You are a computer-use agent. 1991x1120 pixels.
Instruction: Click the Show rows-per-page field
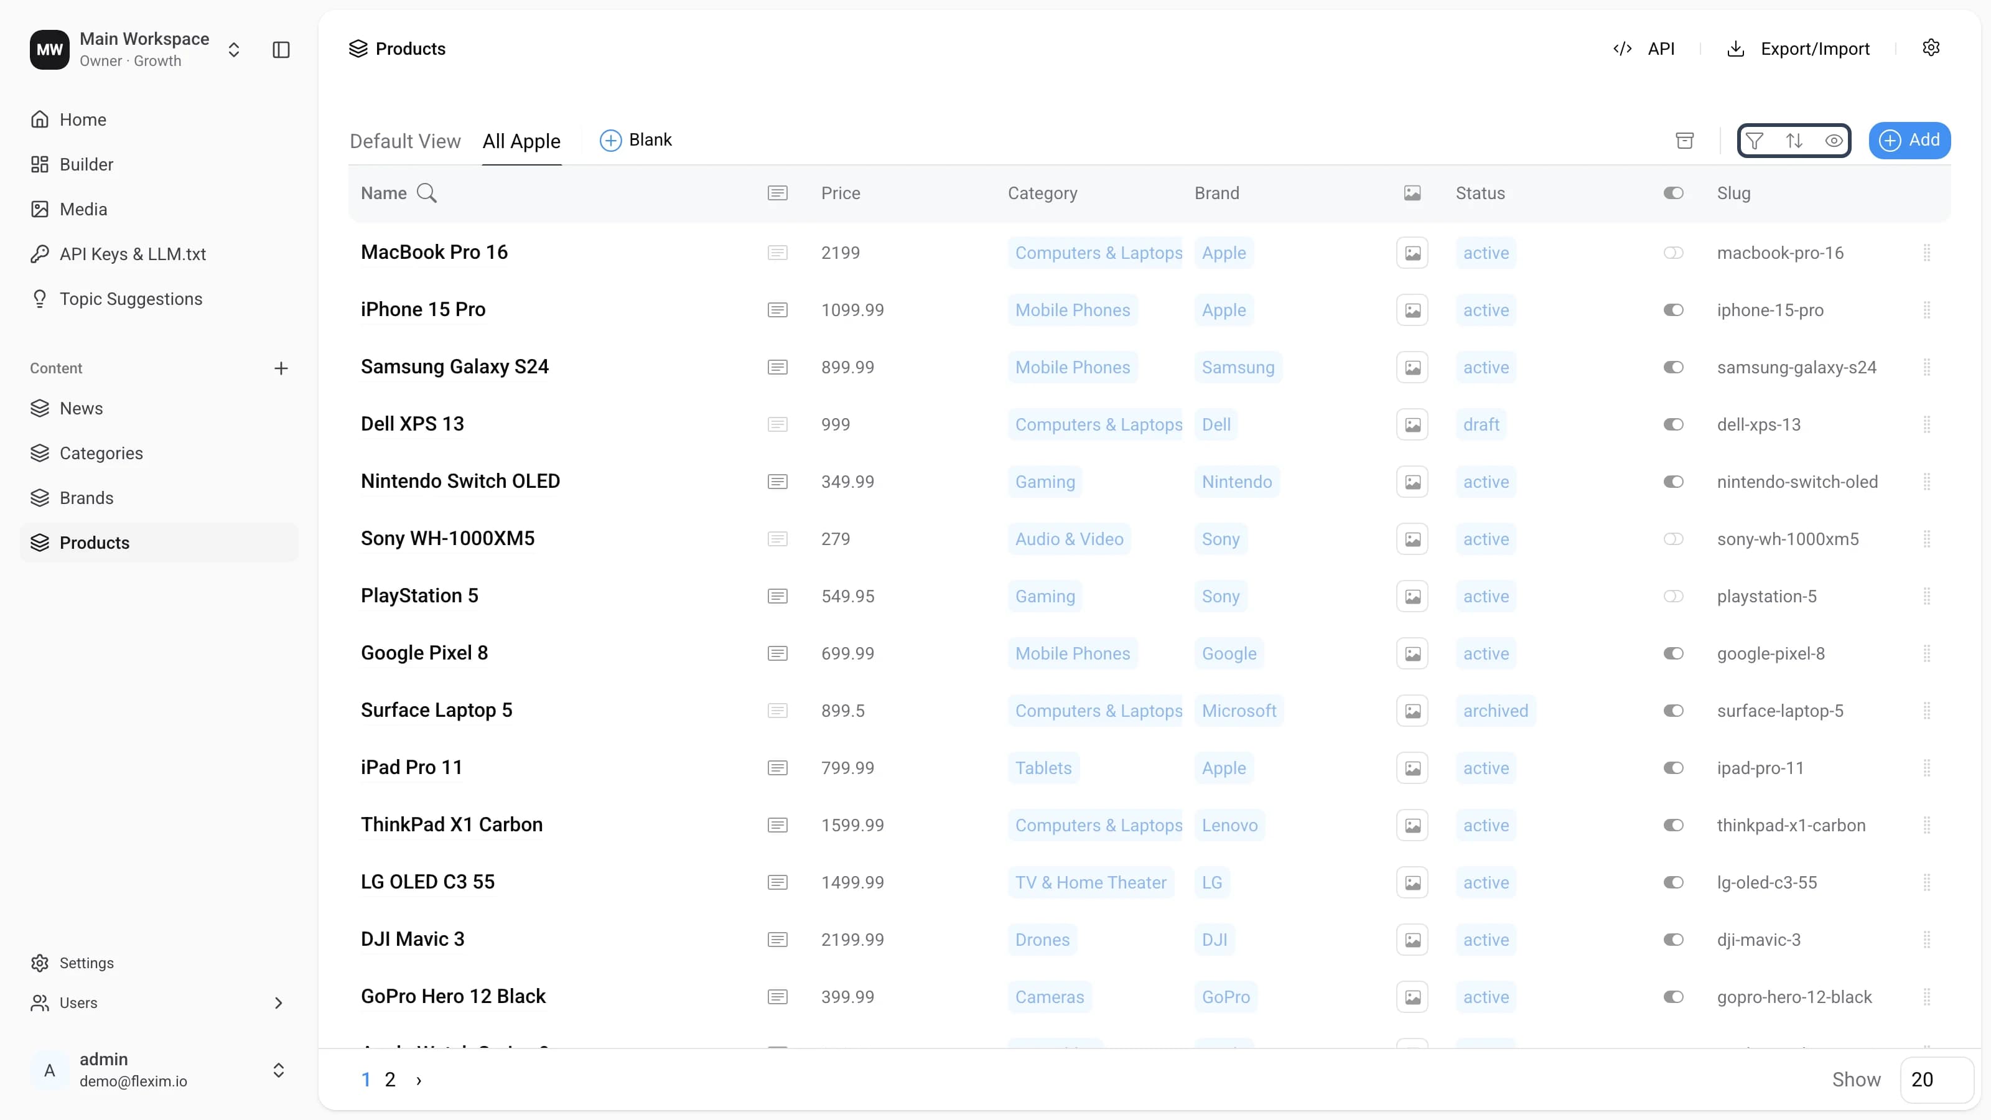point(1937,1080)
